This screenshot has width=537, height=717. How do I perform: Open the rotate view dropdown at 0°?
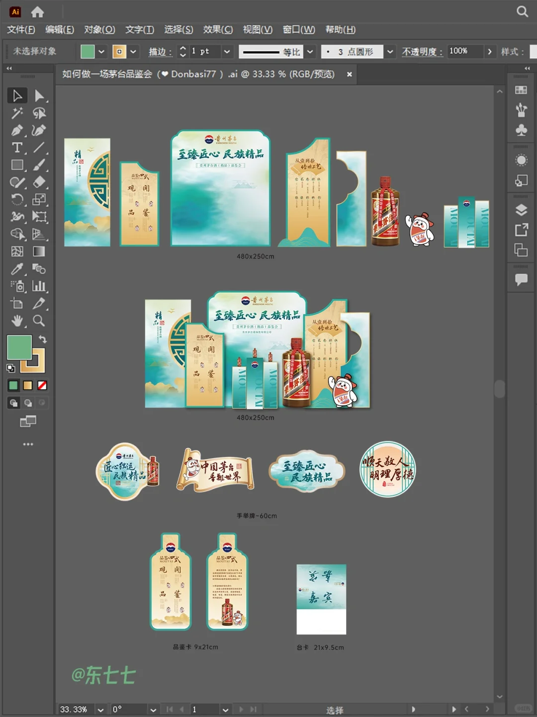(x=153, y=710)
